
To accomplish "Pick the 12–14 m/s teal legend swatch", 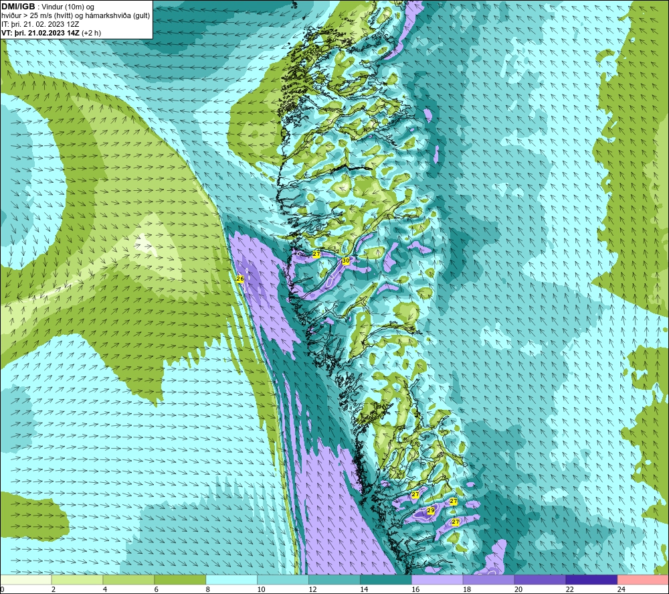I will tap(334, 579).
